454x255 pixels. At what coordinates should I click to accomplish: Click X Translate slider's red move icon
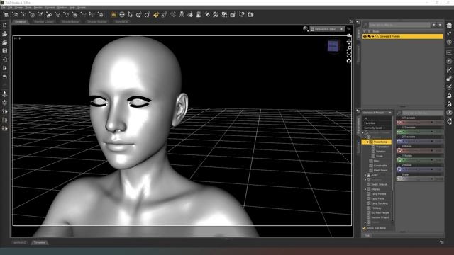[x=399, y=123]
